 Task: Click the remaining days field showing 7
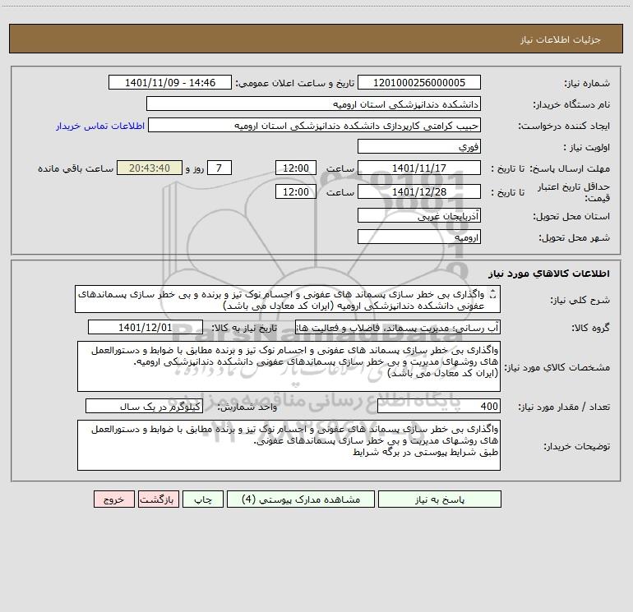219,168
